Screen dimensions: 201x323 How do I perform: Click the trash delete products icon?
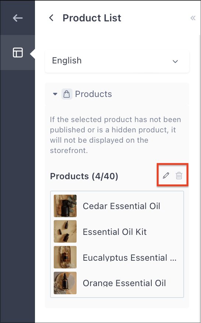(x=179, y=176)
